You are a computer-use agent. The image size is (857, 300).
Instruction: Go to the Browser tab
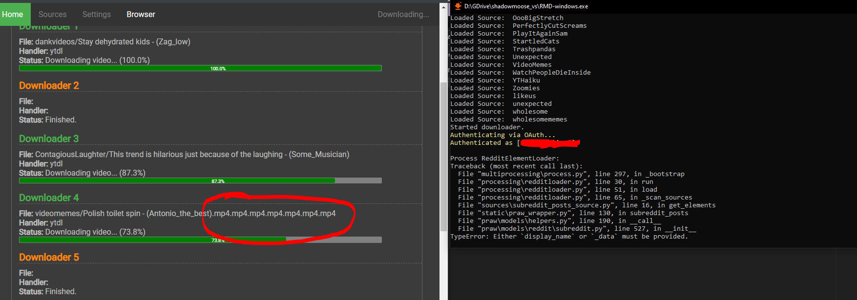pos(141,14)
